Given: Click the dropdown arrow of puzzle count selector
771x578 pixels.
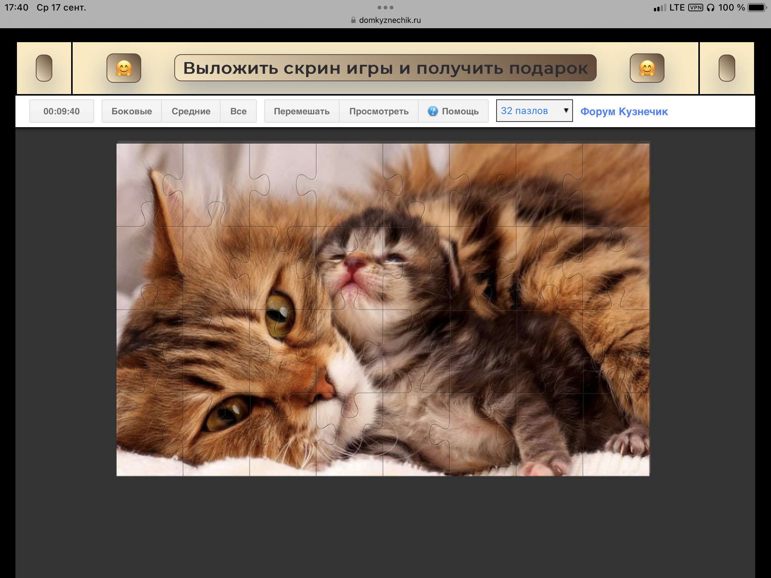Looking at the screenshot, I should tap(565, 110).
